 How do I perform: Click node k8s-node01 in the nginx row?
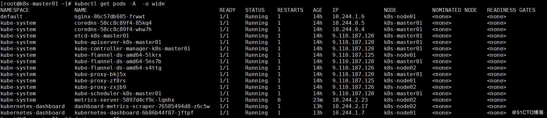(x=400, y=17)
